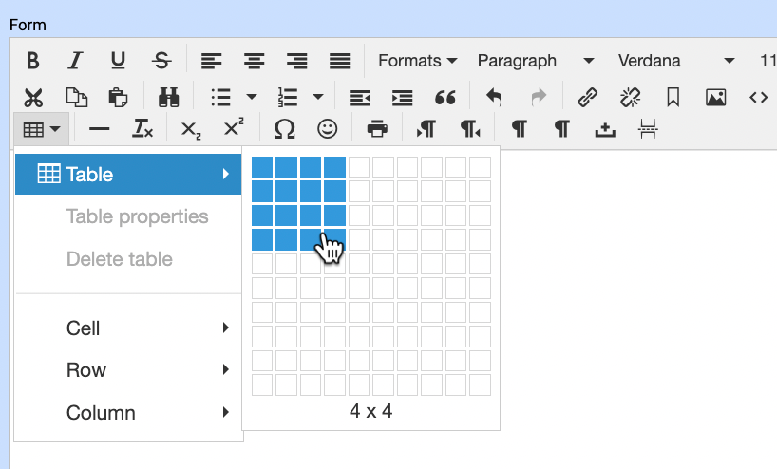
Task: Click the Justify alignment icon
Action: tap(339, 61)
